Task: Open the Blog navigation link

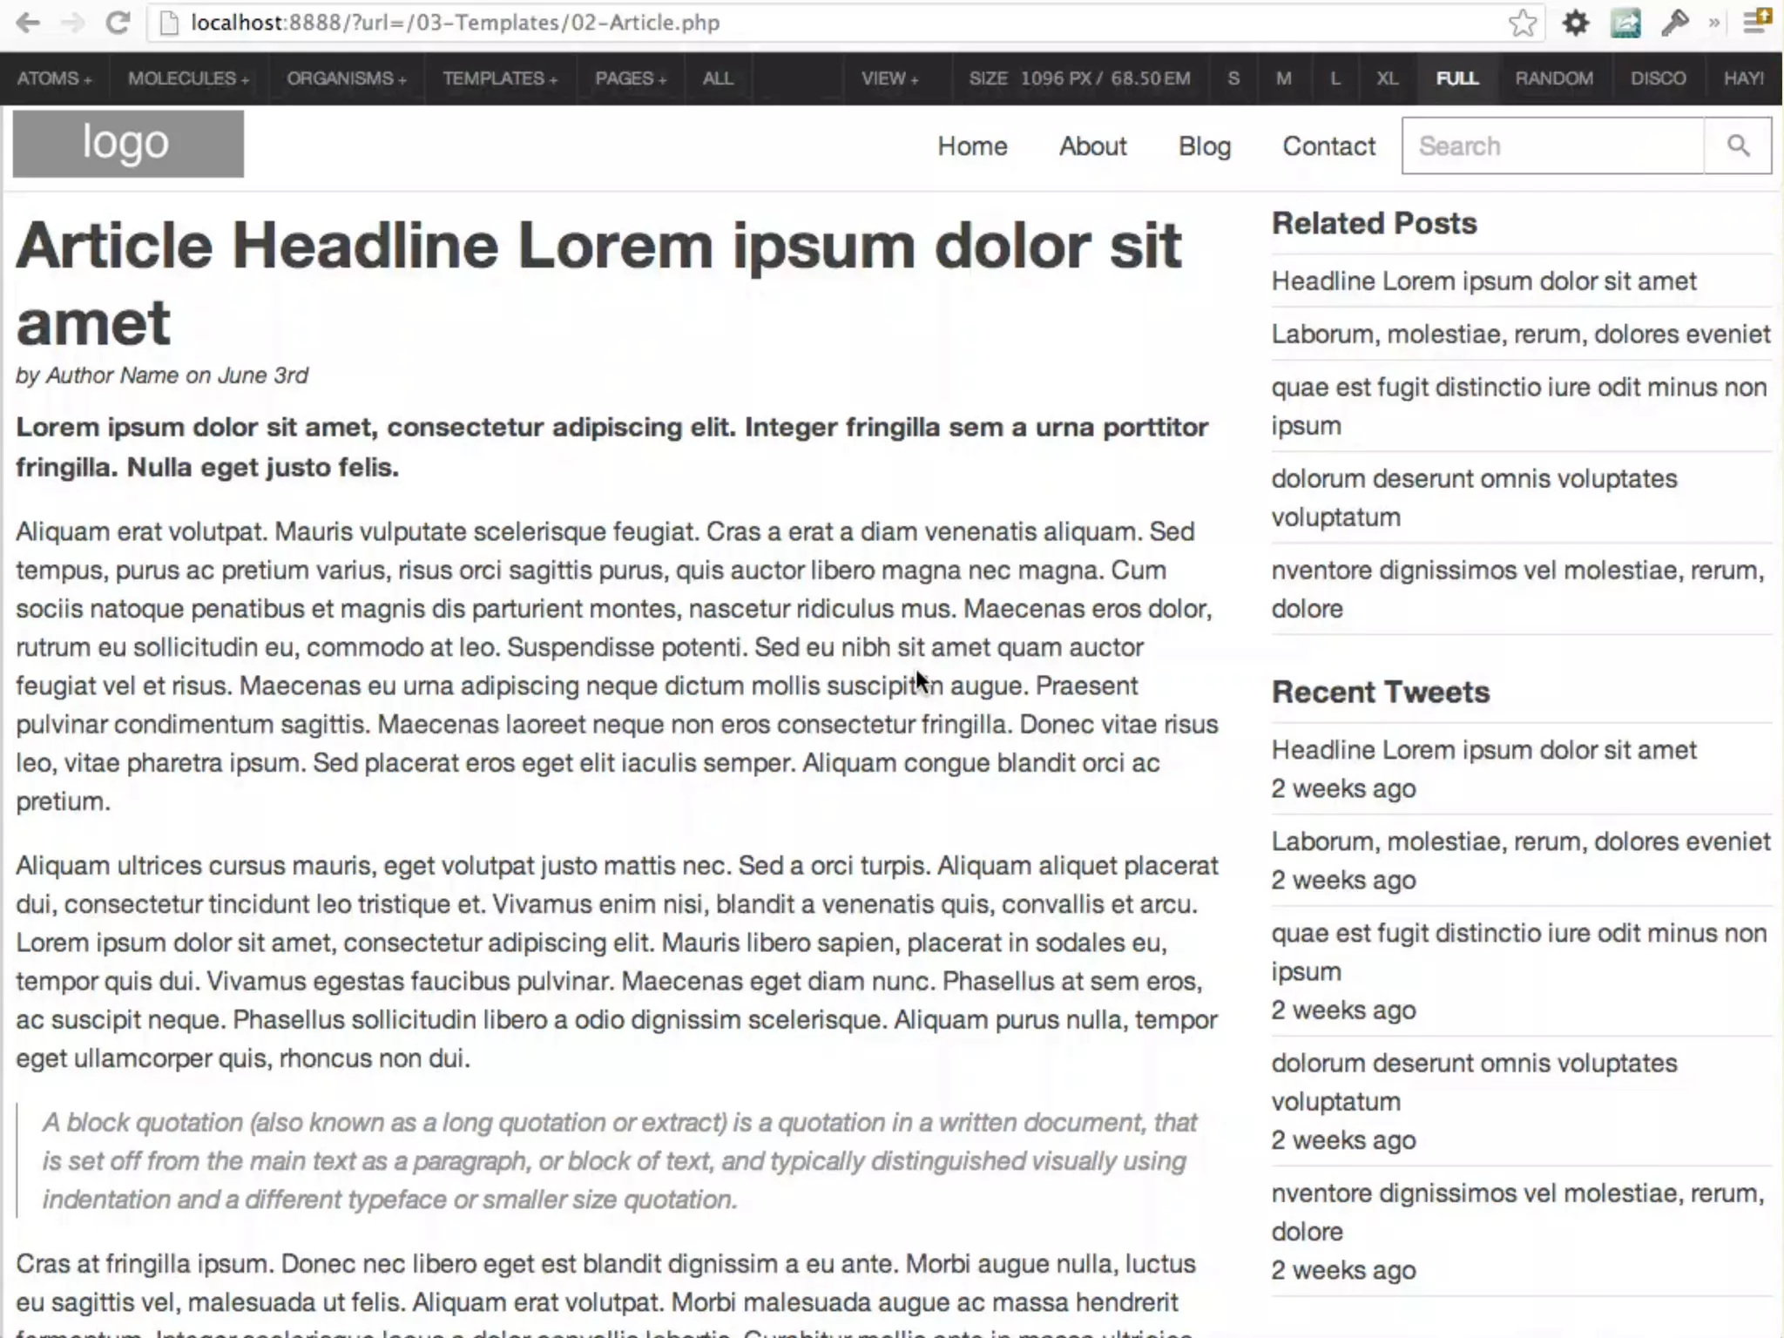Action: (x=1204, y=145)
